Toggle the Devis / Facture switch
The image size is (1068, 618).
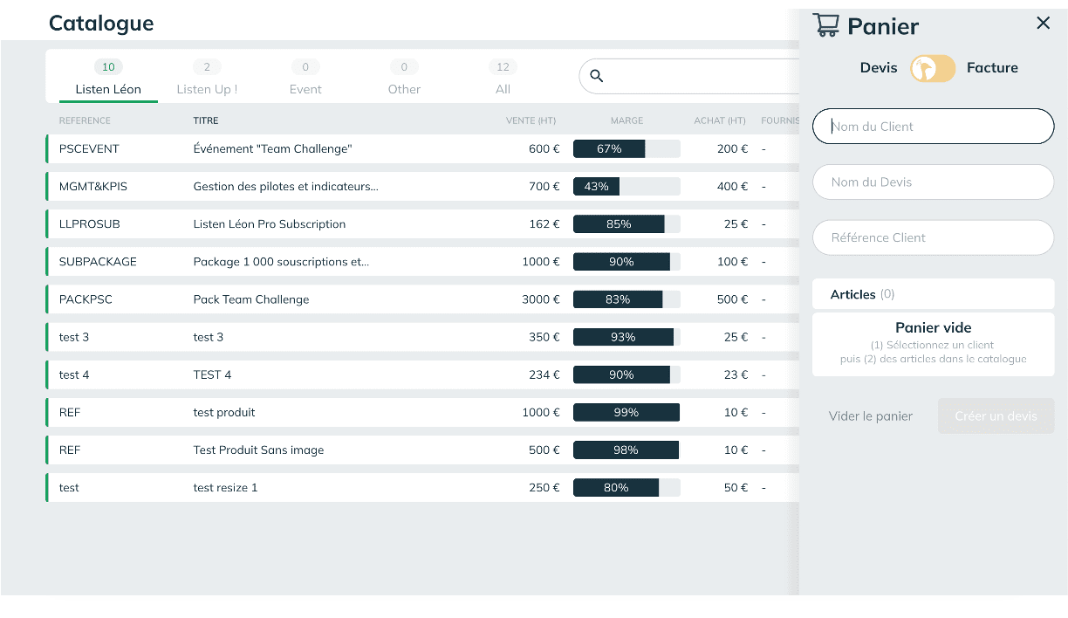933,68
